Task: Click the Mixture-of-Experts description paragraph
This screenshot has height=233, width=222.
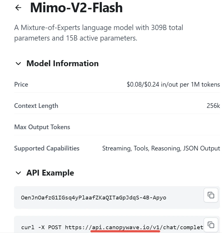Action: coord(98,33)
